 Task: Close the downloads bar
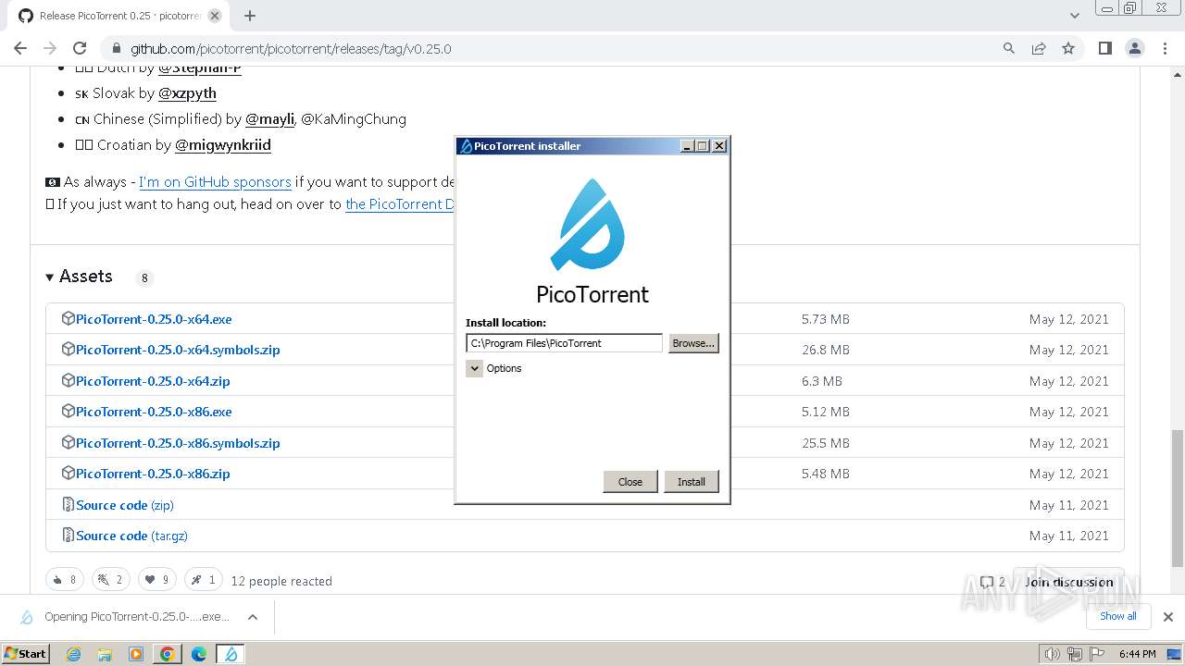[1168, 617]
